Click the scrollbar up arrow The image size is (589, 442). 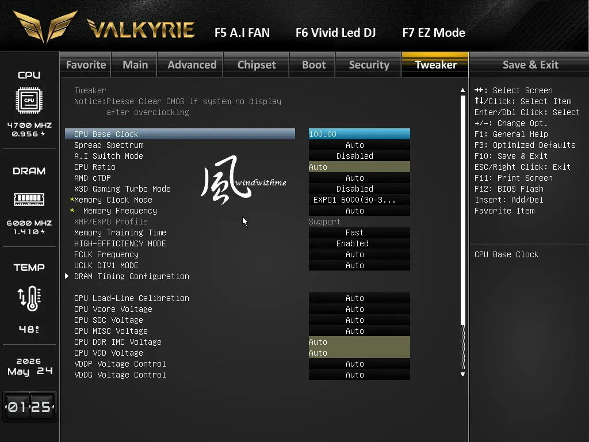click(x=462, y=90)
